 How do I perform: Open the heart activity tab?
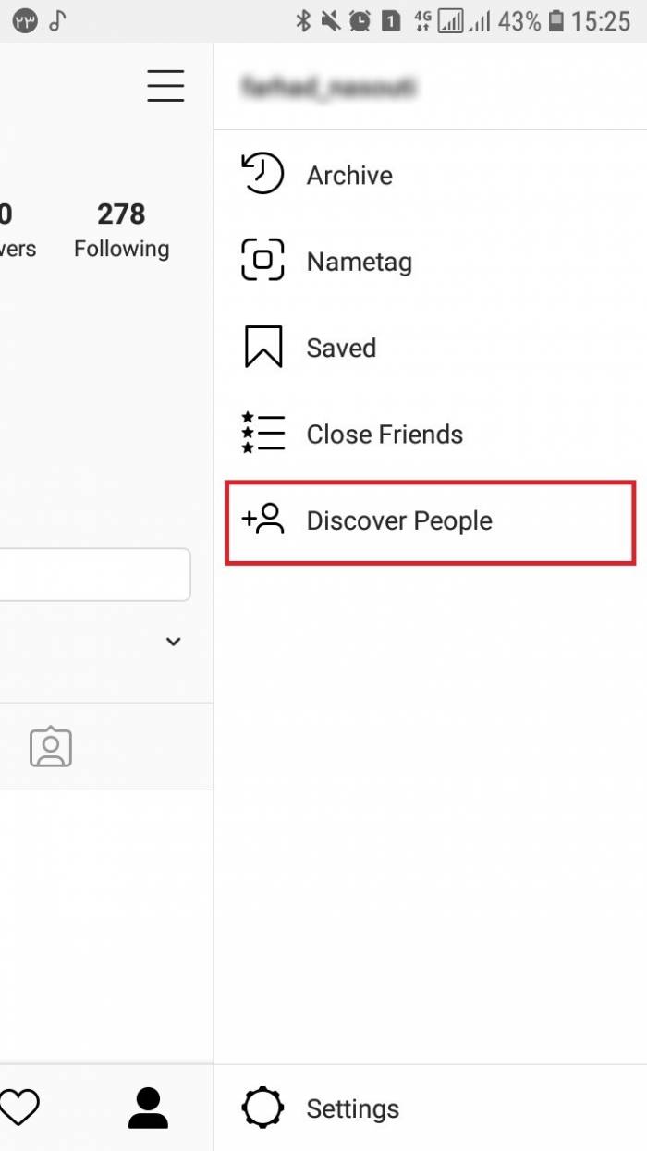click(x=18, y=1108)
